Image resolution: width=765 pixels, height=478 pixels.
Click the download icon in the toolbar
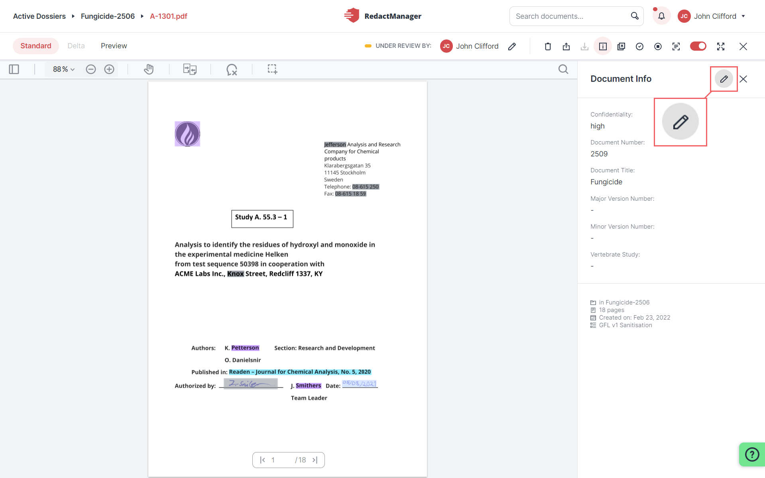(584, 46)
